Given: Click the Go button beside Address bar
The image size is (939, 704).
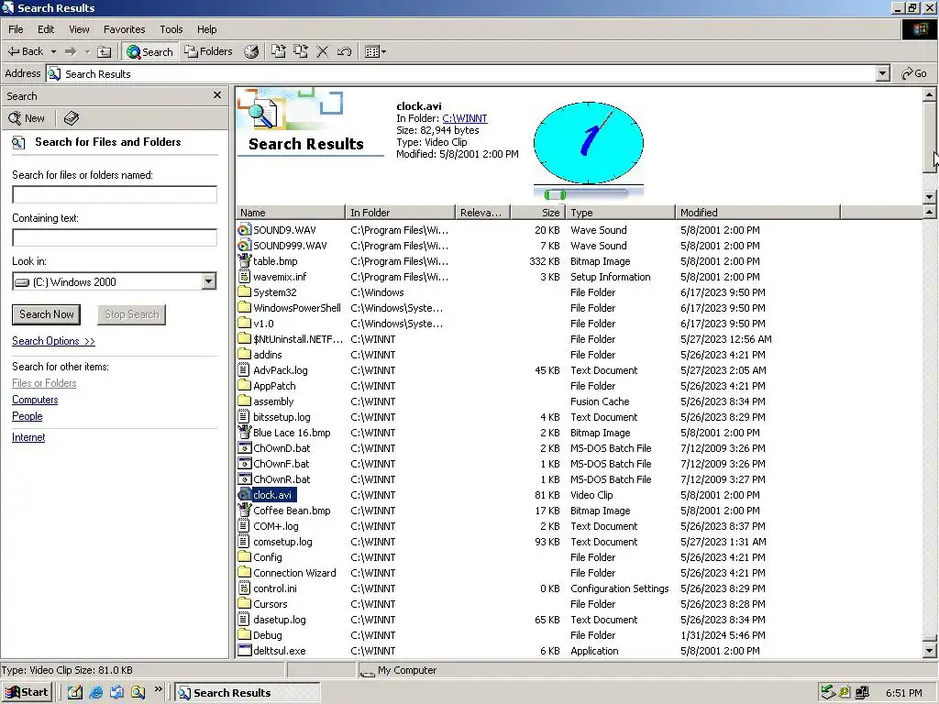Looking at the screenshot, I should click(x=914, y=73).
